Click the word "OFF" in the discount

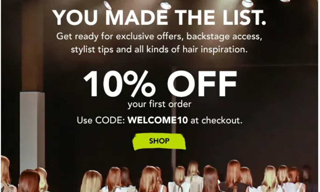pos(202,84)
